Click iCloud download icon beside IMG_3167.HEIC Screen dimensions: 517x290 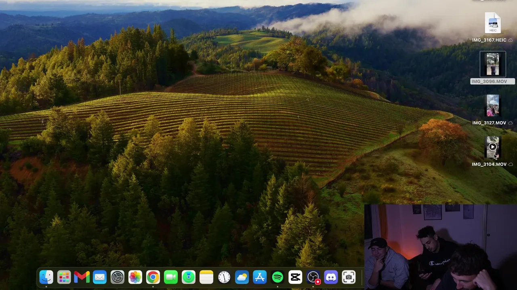[511, 40]
